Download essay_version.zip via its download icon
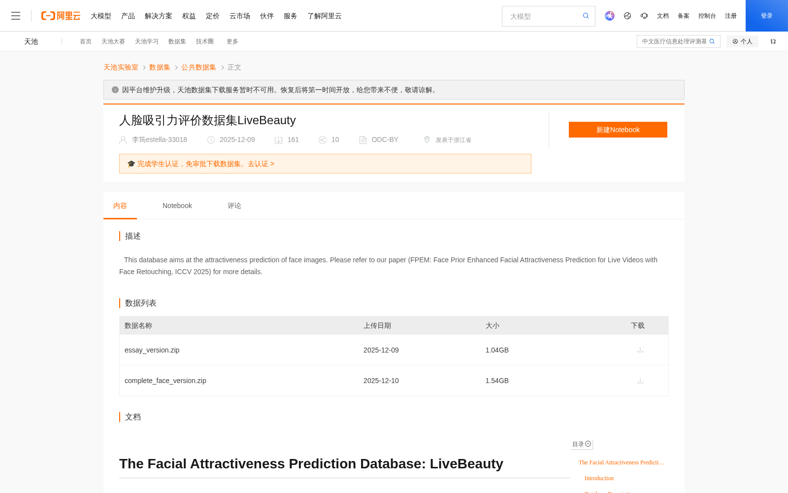 640,350
